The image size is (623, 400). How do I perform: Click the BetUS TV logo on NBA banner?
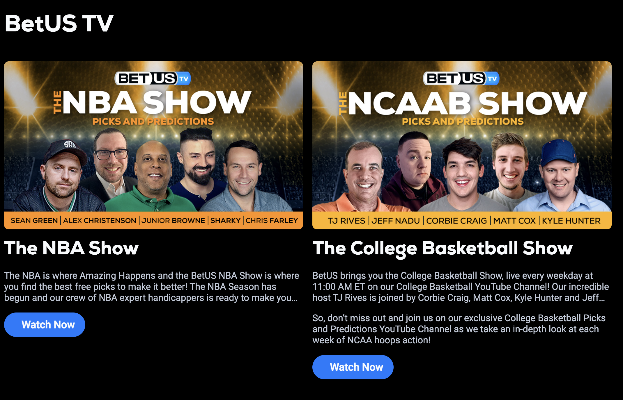[153, 78]
